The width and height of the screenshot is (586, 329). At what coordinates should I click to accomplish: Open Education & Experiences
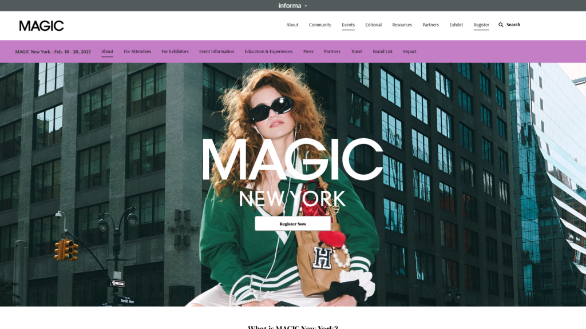[269, 51]
